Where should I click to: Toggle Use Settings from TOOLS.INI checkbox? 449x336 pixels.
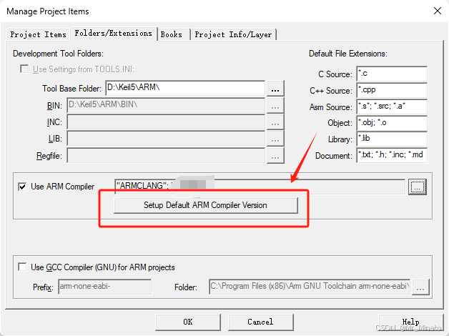pyautogui.click(x=24, y=69)
